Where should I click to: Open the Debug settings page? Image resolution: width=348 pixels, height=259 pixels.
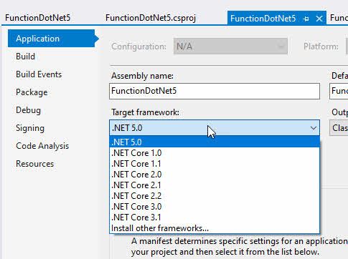(28, 110)
